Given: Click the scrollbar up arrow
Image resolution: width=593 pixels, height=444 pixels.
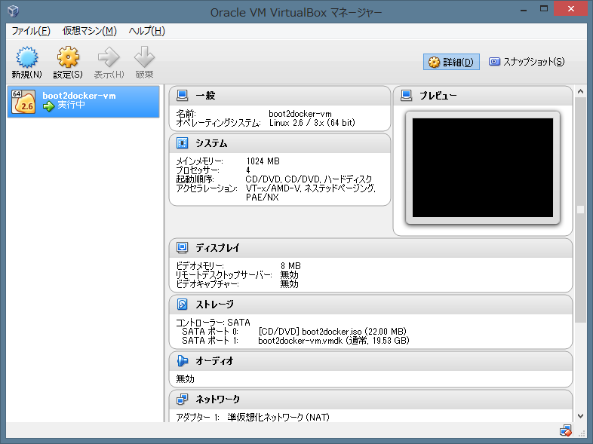Looking at the screenshot, I should point(580,91).
